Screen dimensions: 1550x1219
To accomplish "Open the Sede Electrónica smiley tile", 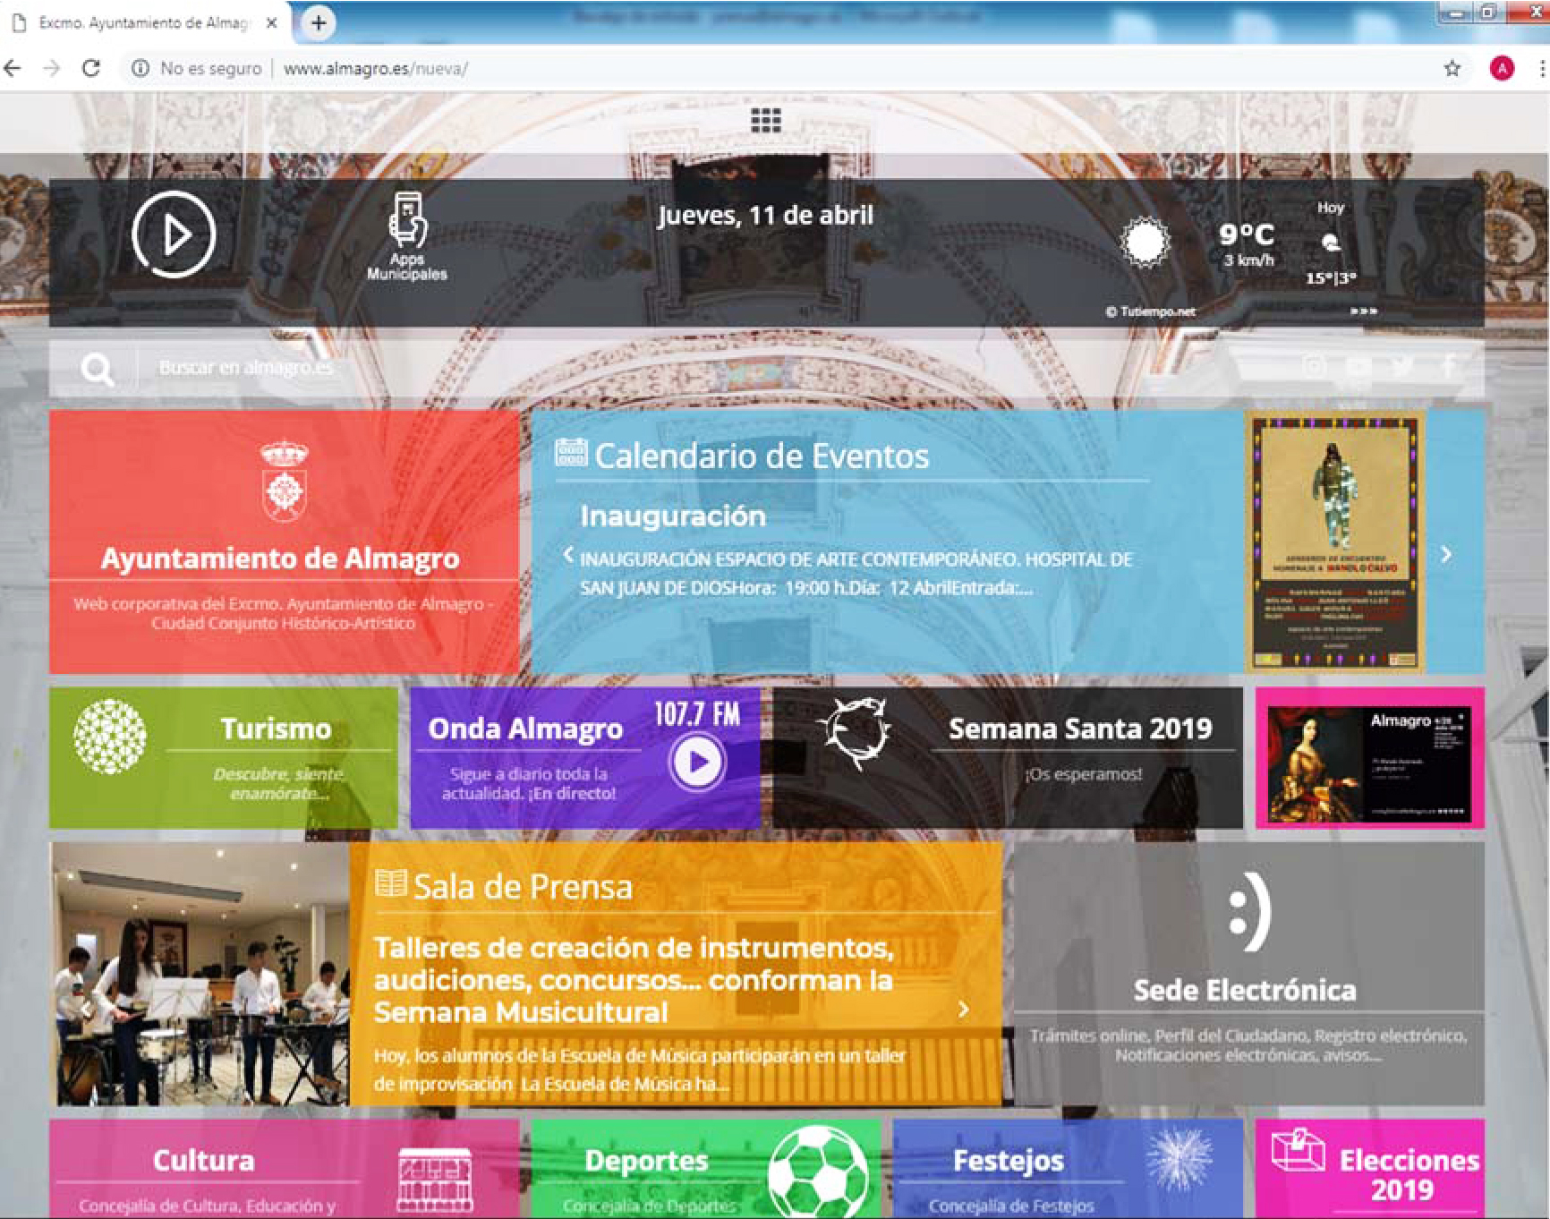I will (x=1248, y=972).
